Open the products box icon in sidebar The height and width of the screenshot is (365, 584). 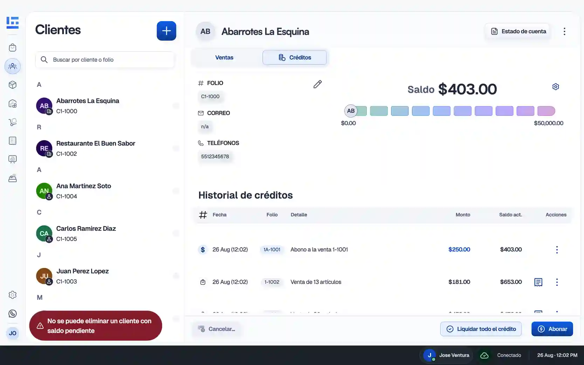coord(13,85)
